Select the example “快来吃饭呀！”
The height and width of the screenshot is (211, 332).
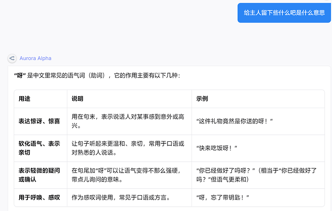(217, 148)
